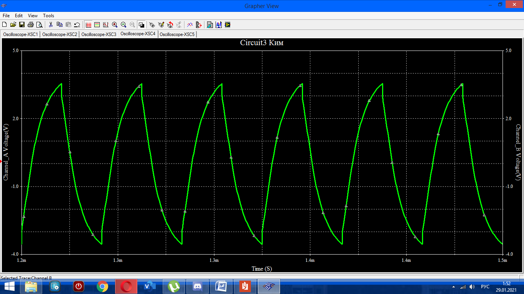Toggle the legend display button
524x294 pixels.
pyautogui.click(x=97, y=25)
